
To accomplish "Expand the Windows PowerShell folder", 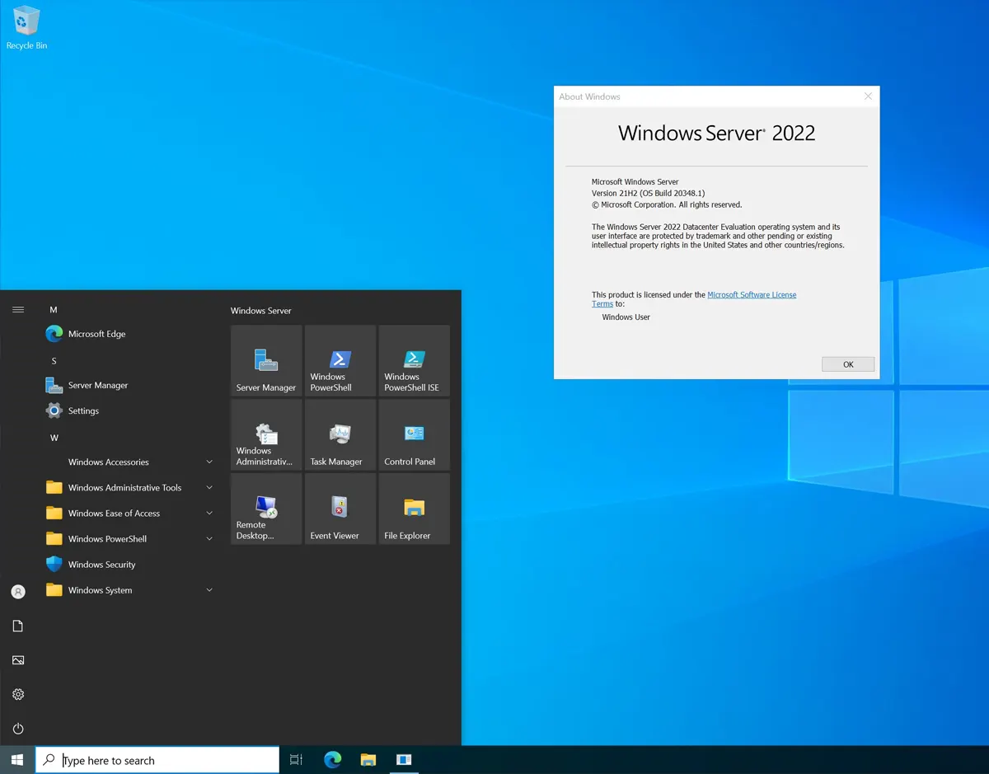I will [130, 539].
